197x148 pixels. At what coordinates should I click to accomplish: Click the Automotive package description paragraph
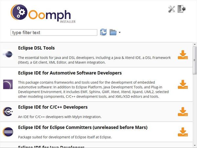(x=93, y=89)
